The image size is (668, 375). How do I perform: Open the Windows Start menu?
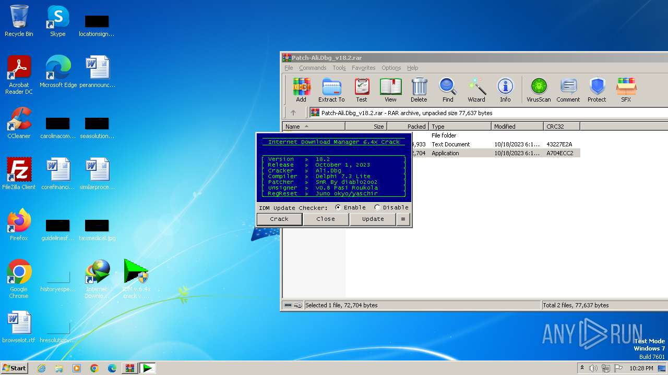click(14, 368)
